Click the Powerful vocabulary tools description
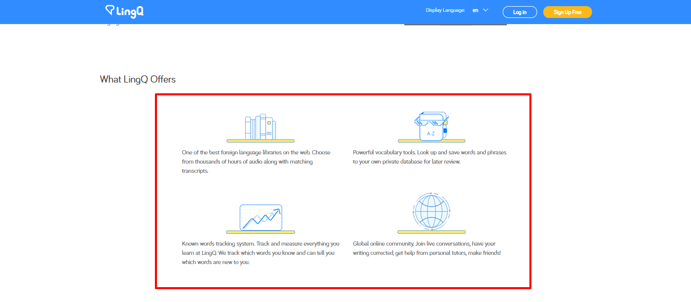 (429, 157)
